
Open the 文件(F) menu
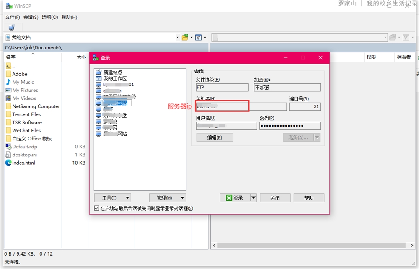12,17
